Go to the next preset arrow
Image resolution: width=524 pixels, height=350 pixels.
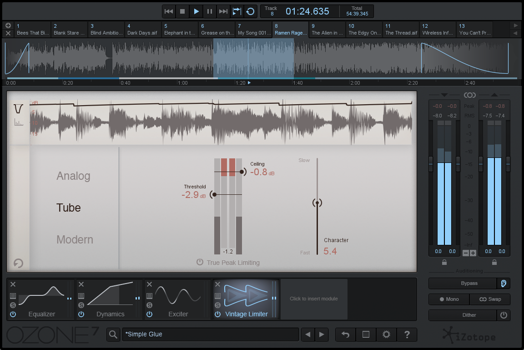(x=322, y=335)
